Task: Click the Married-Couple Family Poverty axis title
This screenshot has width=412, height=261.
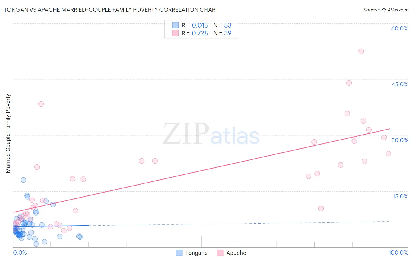Action: [8, 133]
